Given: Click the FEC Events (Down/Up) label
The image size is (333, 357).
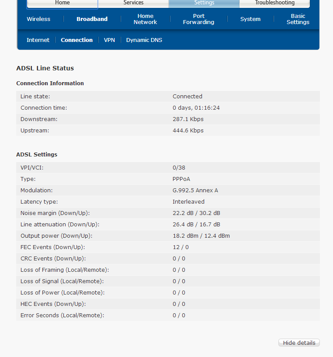Looking at the screenshot, I should click(52, 247).
